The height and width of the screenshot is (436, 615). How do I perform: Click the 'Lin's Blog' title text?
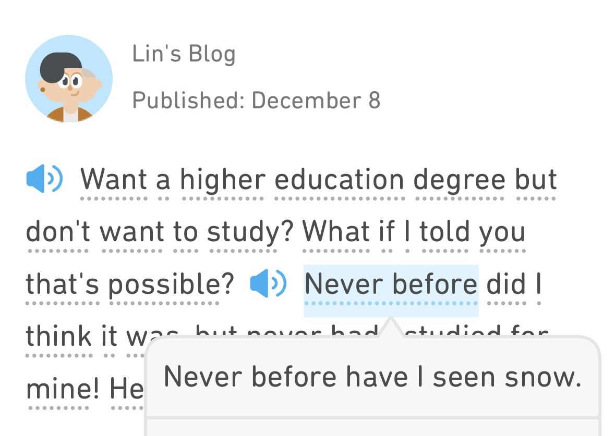[184, 53]
